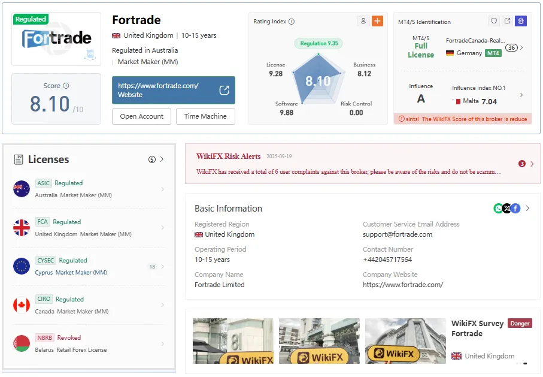Screen dimensions: 543x377
Task: Click the Malta flag icon
Action: pos(458,101)
